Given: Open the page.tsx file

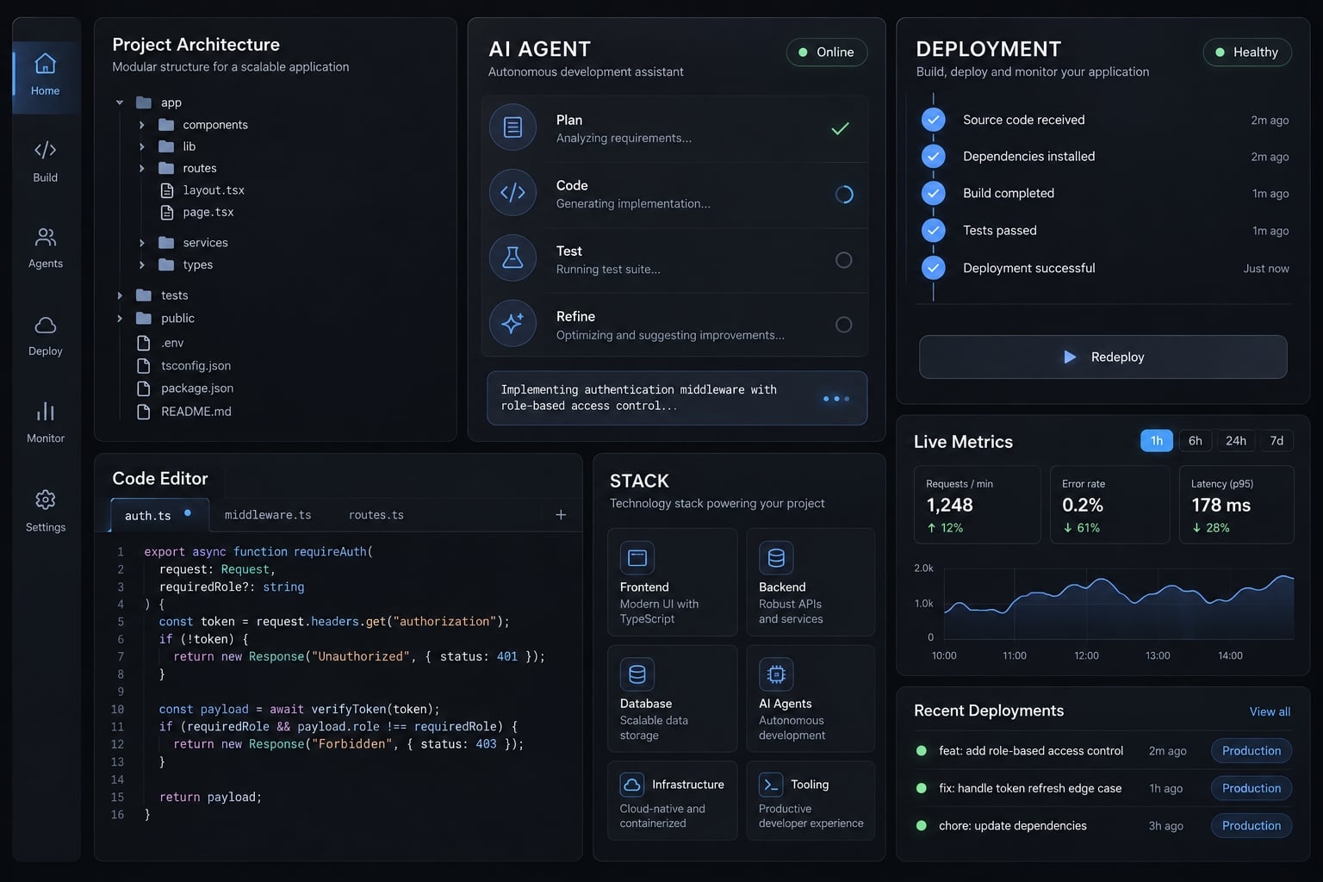Looking at the screenshot, I should tap(197, 212).
